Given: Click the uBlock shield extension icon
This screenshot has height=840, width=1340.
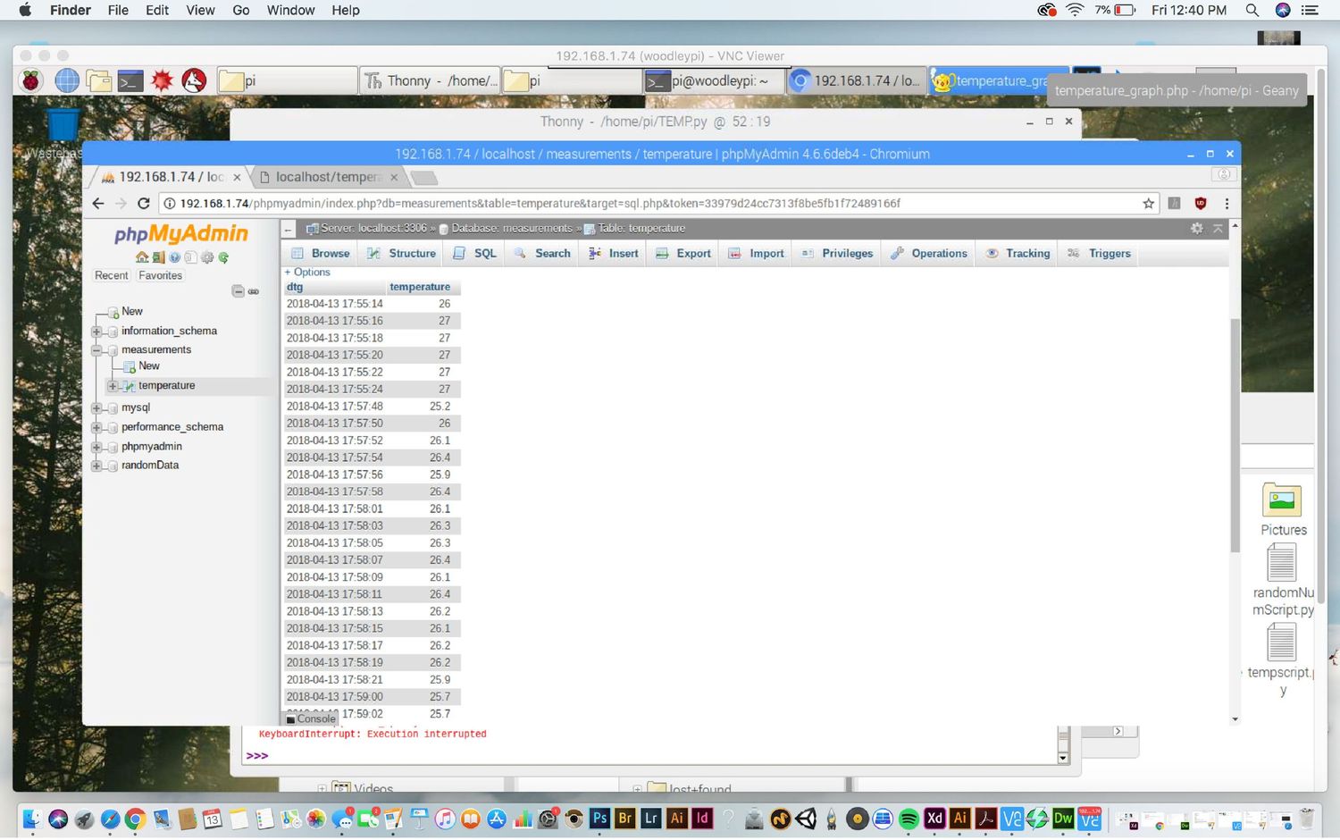Looking at the screenshot, I should coord(1201,204).
